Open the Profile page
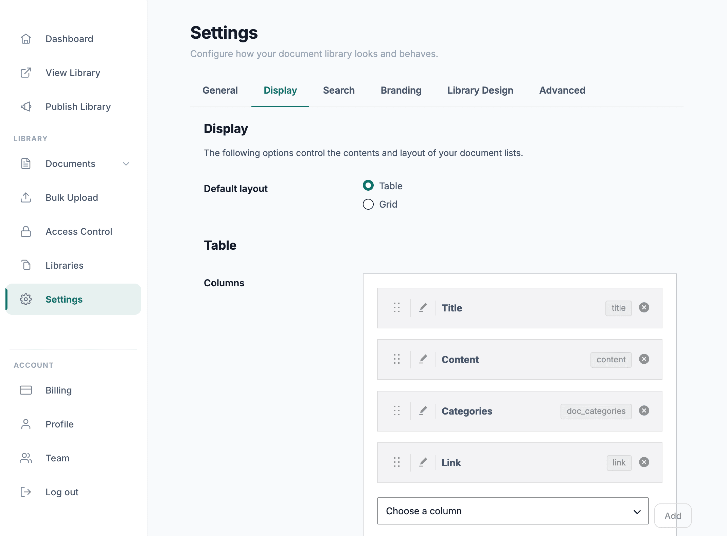The width and height of the screenshot is (727, 536). click(73, 424)
